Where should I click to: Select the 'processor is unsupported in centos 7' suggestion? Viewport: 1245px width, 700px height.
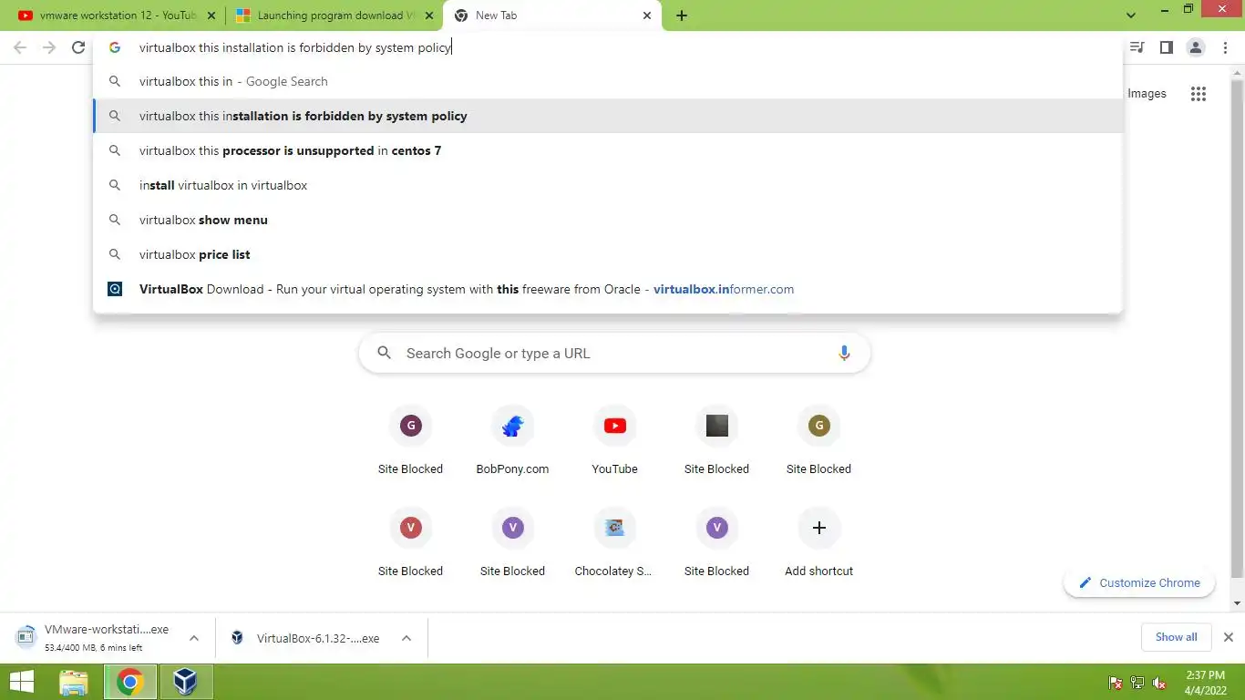pyautogui.click(x=608, y=150)
